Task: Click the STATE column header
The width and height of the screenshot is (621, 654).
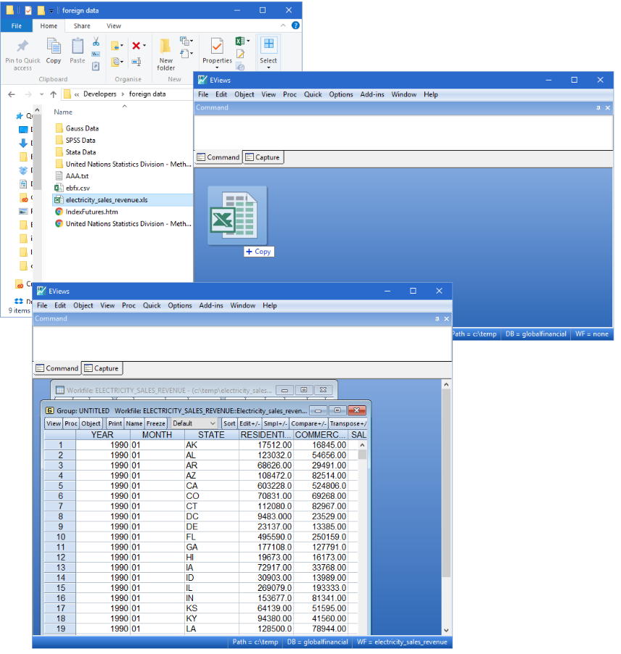Action: pyautogui.click(x=212, y=435)
